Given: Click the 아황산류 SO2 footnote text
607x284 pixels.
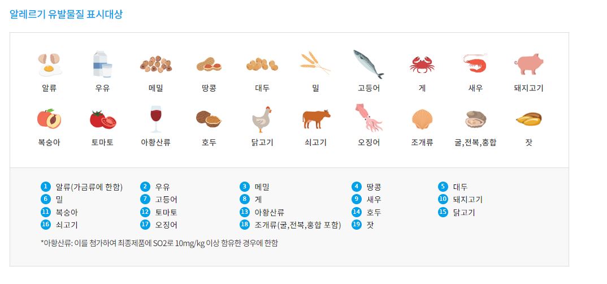Looking at the screenshot, I should coord(159,243).
